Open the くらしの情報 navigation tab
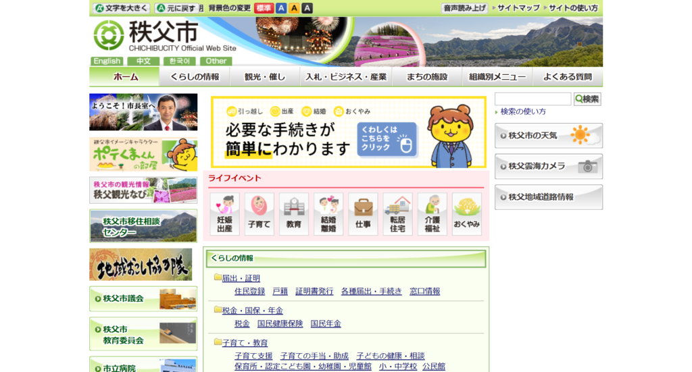The image size is (692, 372). click(195, 77)
